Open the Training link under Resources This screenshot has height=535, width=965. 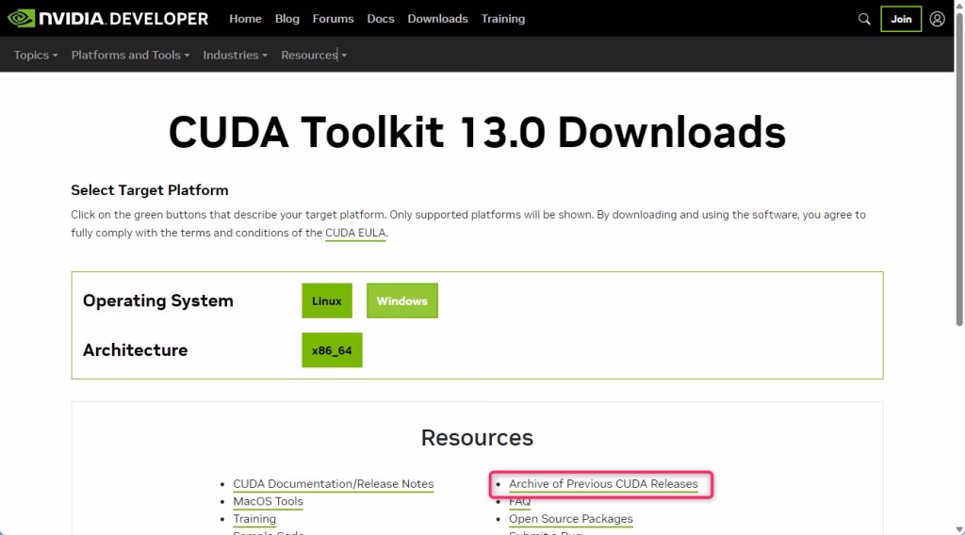point(254,519)
